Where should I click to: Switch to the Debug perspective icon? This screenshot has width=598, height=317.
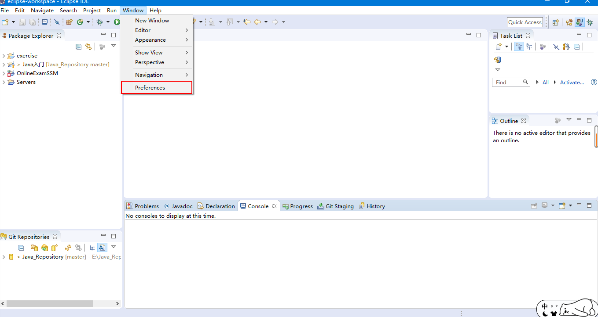(x=590, y=22)
